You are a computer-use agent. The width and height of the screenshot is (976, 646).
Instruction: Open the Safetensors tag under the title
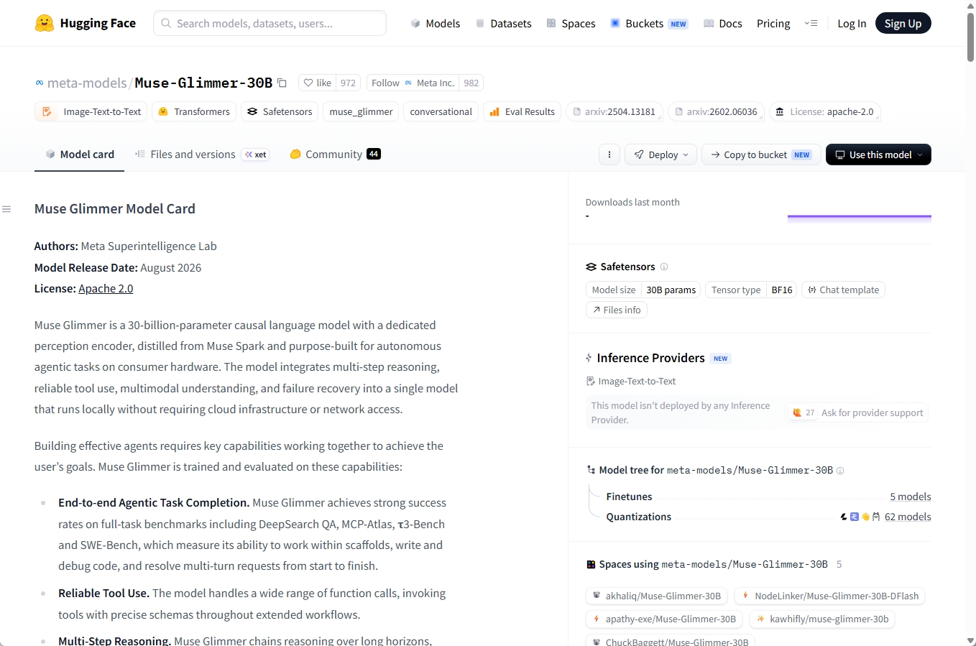279,111
